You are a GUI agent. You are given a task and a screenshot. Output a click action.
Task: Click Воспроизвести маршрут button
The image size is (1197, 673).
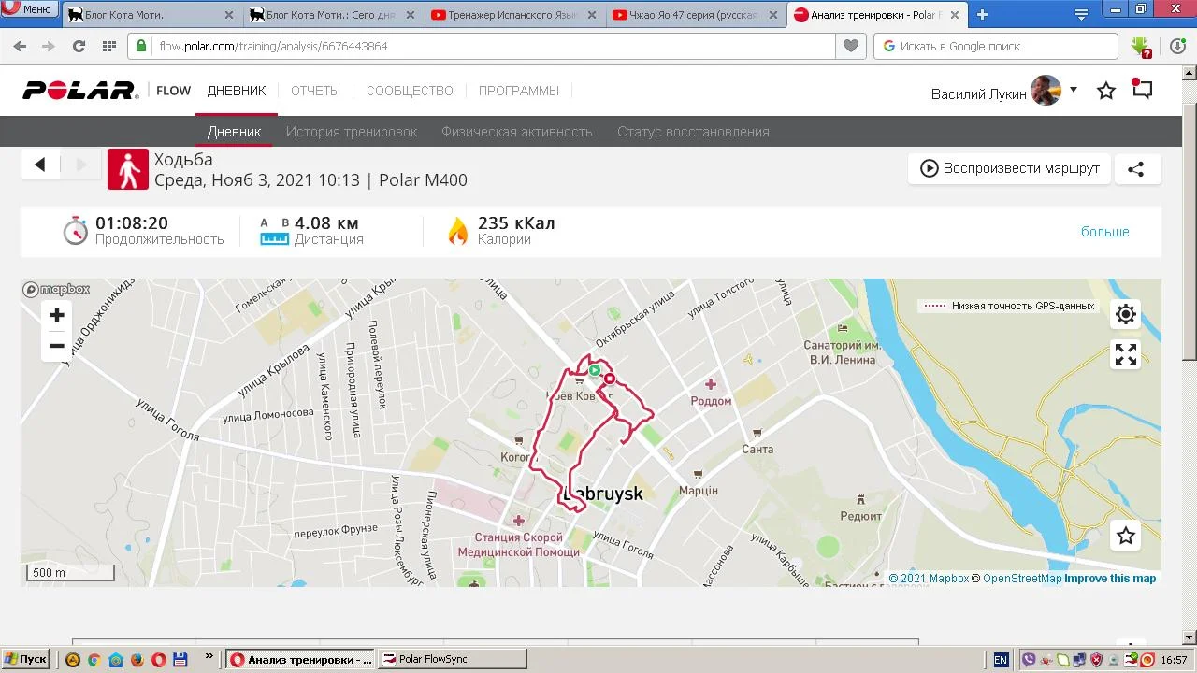(x=1010, y=169)
